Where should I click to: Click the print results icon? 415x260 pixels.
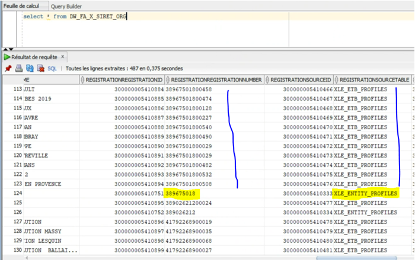point(19,69)
